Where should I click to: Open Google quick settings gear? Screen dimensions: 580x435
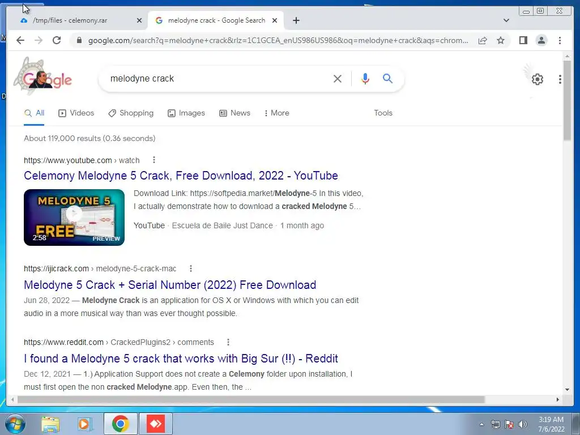coord(537,79)
